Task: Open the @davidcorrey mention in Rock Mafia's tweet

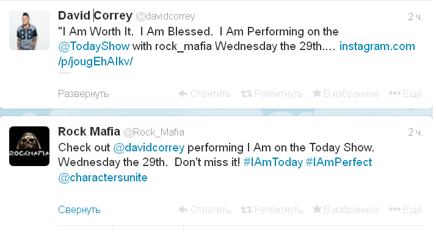Action: pyautogui.click(x=149, y=148)
